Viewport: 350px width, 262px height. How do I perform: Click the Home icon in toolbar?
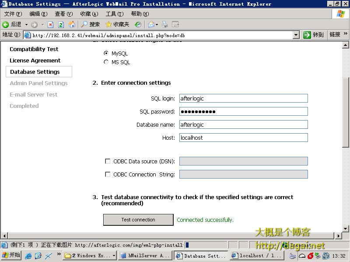pyautogui.click(x=72, y=24)
